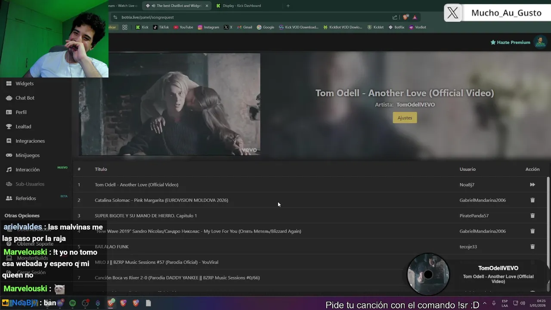The image size is (551, 310).
Task: Click the Referidos users icon
Action: [9, 198]
